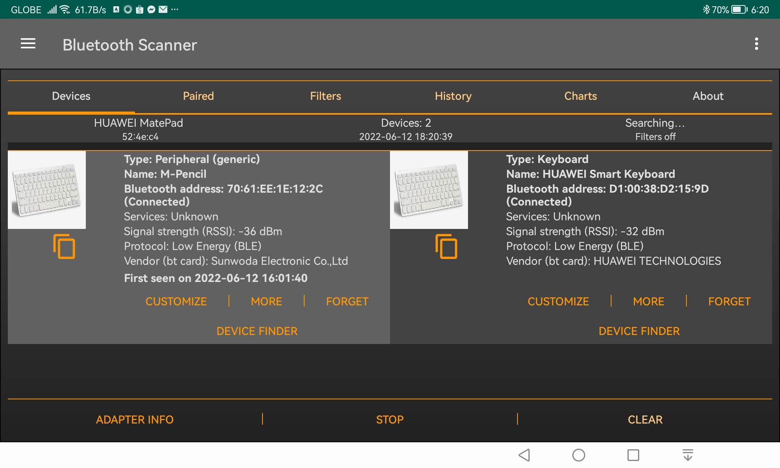Open ADAPTER INFO
The width and height of the screenshot is (780, 468).
point(135,420)
